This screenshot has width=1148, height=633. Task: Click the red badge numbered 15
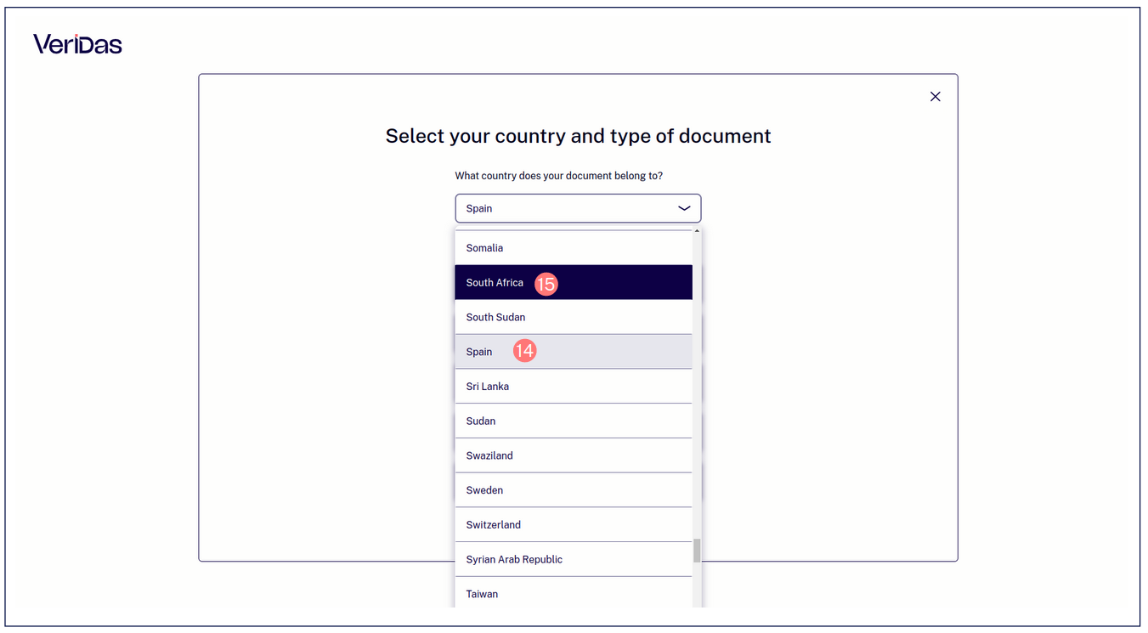point(546,284)
